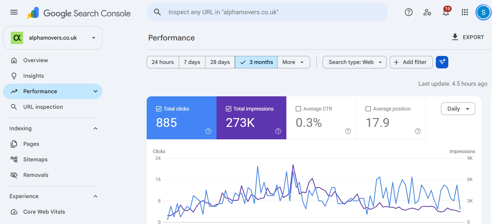
Task: Open Sitemaps under Indexing
Action: click(x=53, y=160)
